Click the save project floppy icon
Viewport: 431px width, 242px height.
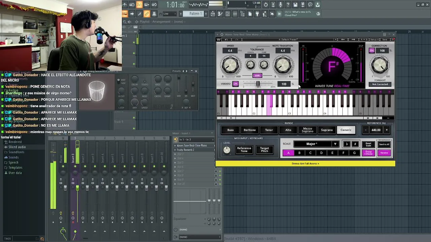295,5
